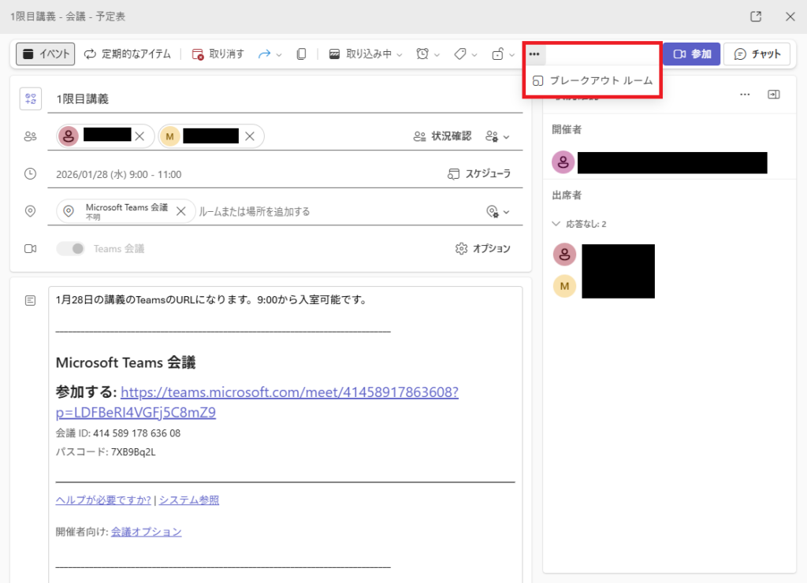Image resolution: width=807 pixels, height=583 pixels.
Task: Remove Microsoft Teams 会議 location chip
Action: coord(180,211)
